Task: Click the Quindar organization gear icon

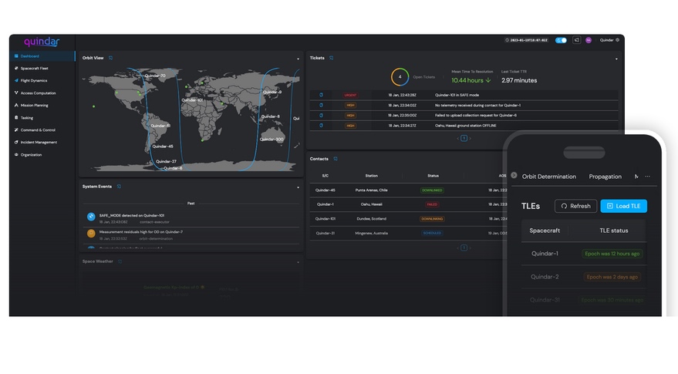Action: click(618, 40)
